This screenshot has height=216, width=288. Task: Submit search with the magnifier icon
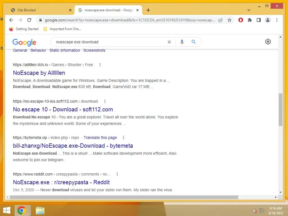click(x=193, y=42)
